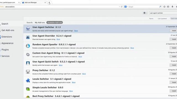Open More link for User Agent Quick Switch
Image resolution: width=177 pixels, height=99 pixels.
(61, 65)
